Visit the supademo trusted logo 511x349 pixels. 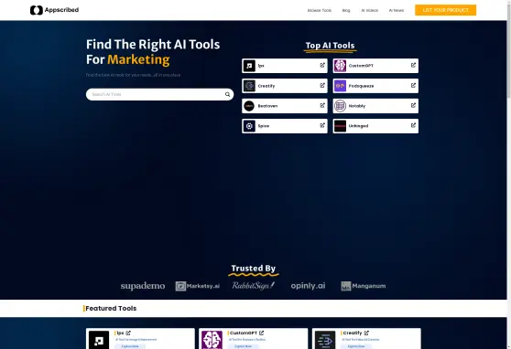tap(143, 286)
